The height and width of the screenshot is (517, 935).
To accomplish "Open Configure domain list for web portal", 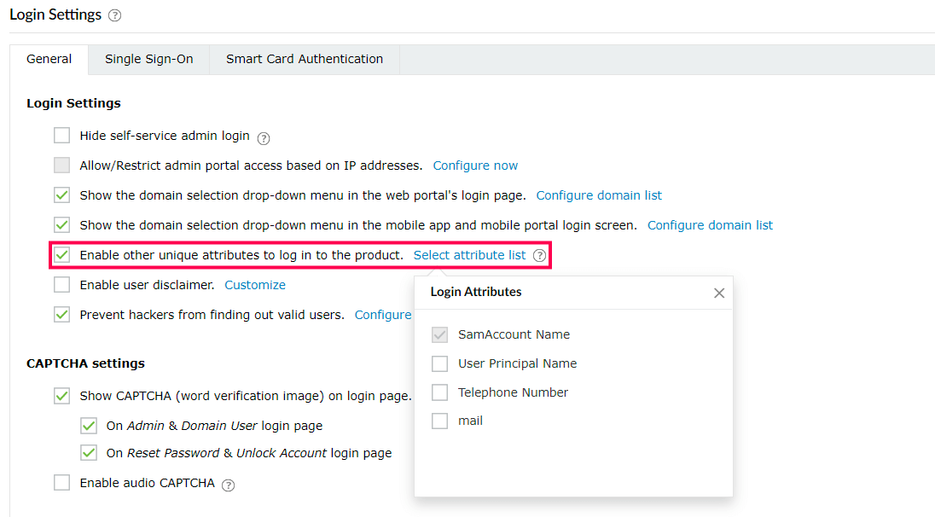I will (599, 195).
